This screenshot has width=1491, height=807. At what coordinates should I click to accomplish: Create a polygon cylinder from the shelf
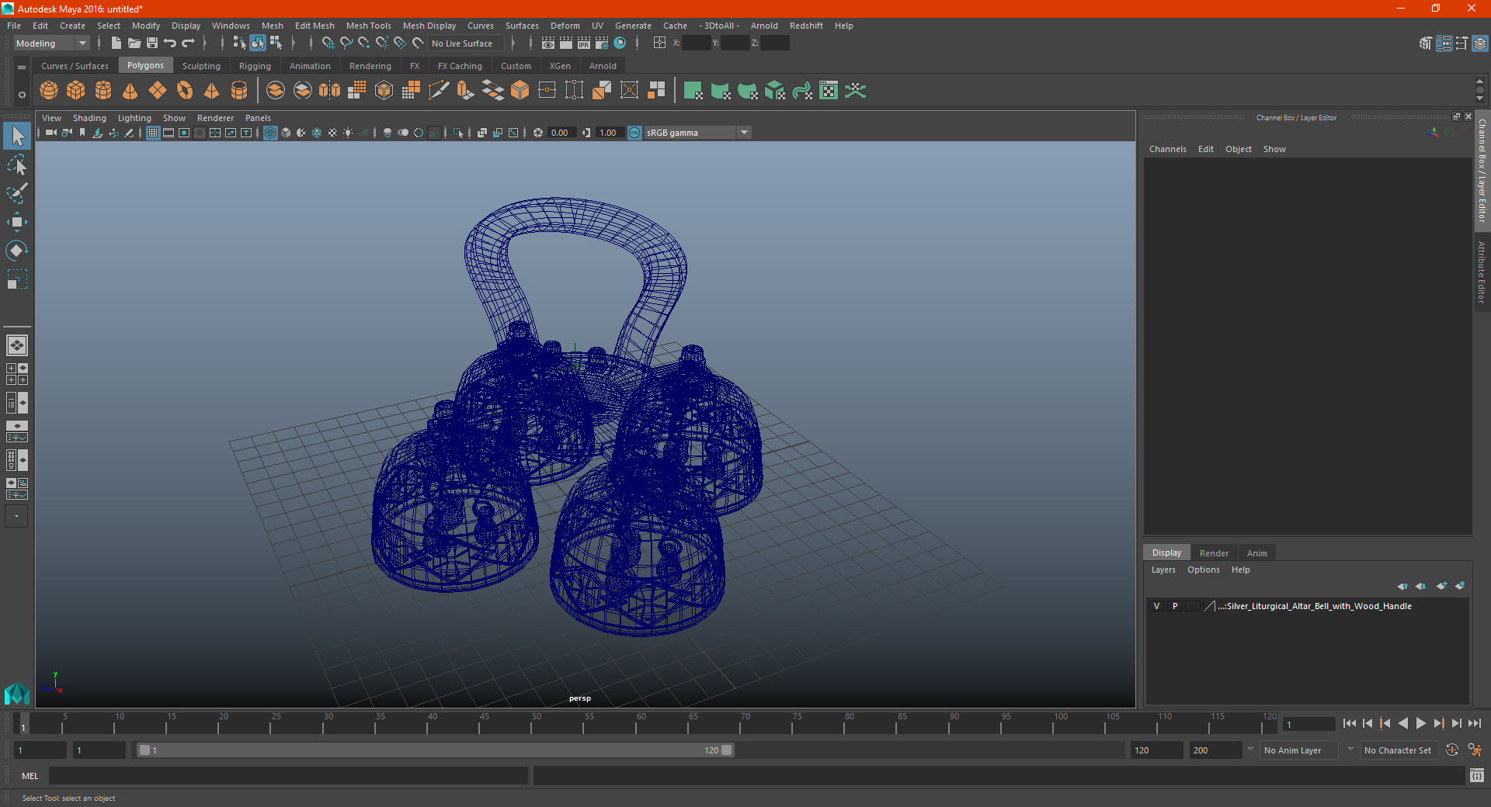tap(103, 91)
